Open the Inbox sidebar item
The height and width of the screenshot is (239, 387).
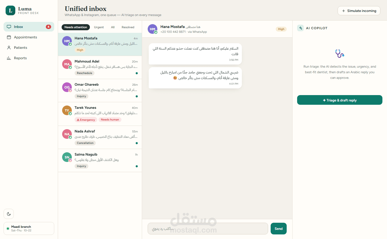(x=29, y=27)
